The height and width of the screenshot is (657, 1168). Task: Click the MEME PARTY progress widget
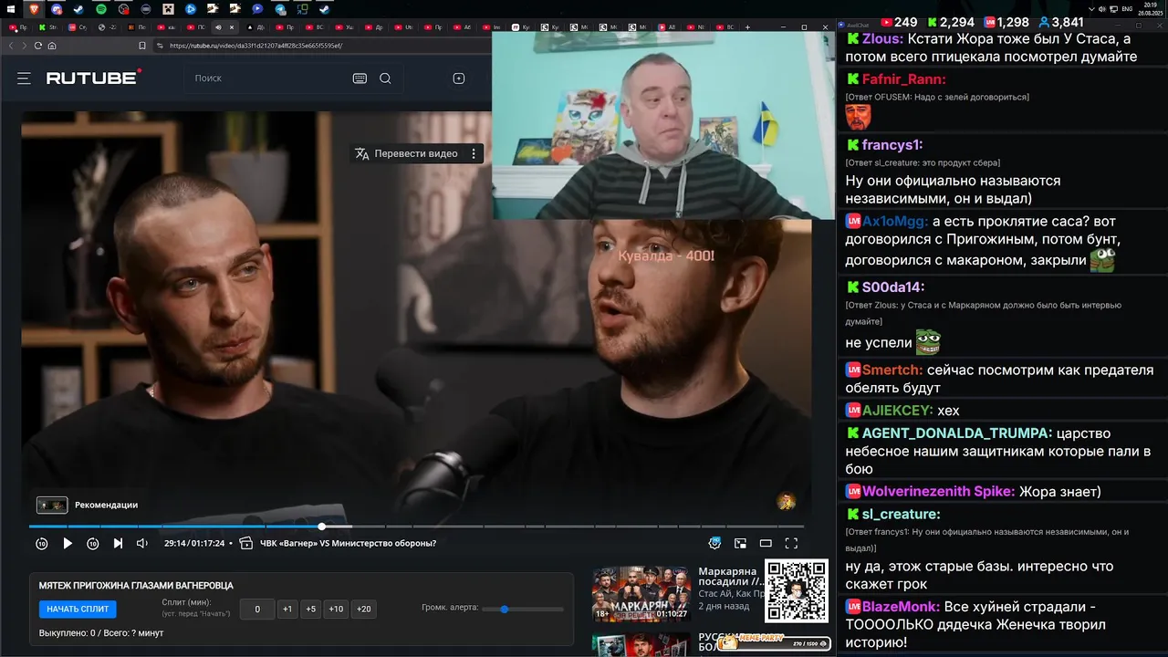[773, 642]
